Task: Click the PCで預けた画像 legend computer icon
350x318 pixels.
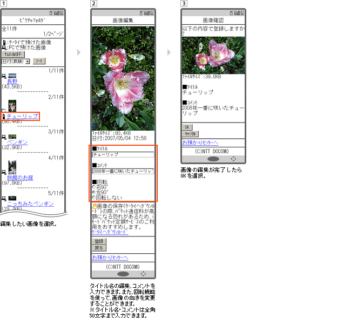Action: [x=4, y=48]
